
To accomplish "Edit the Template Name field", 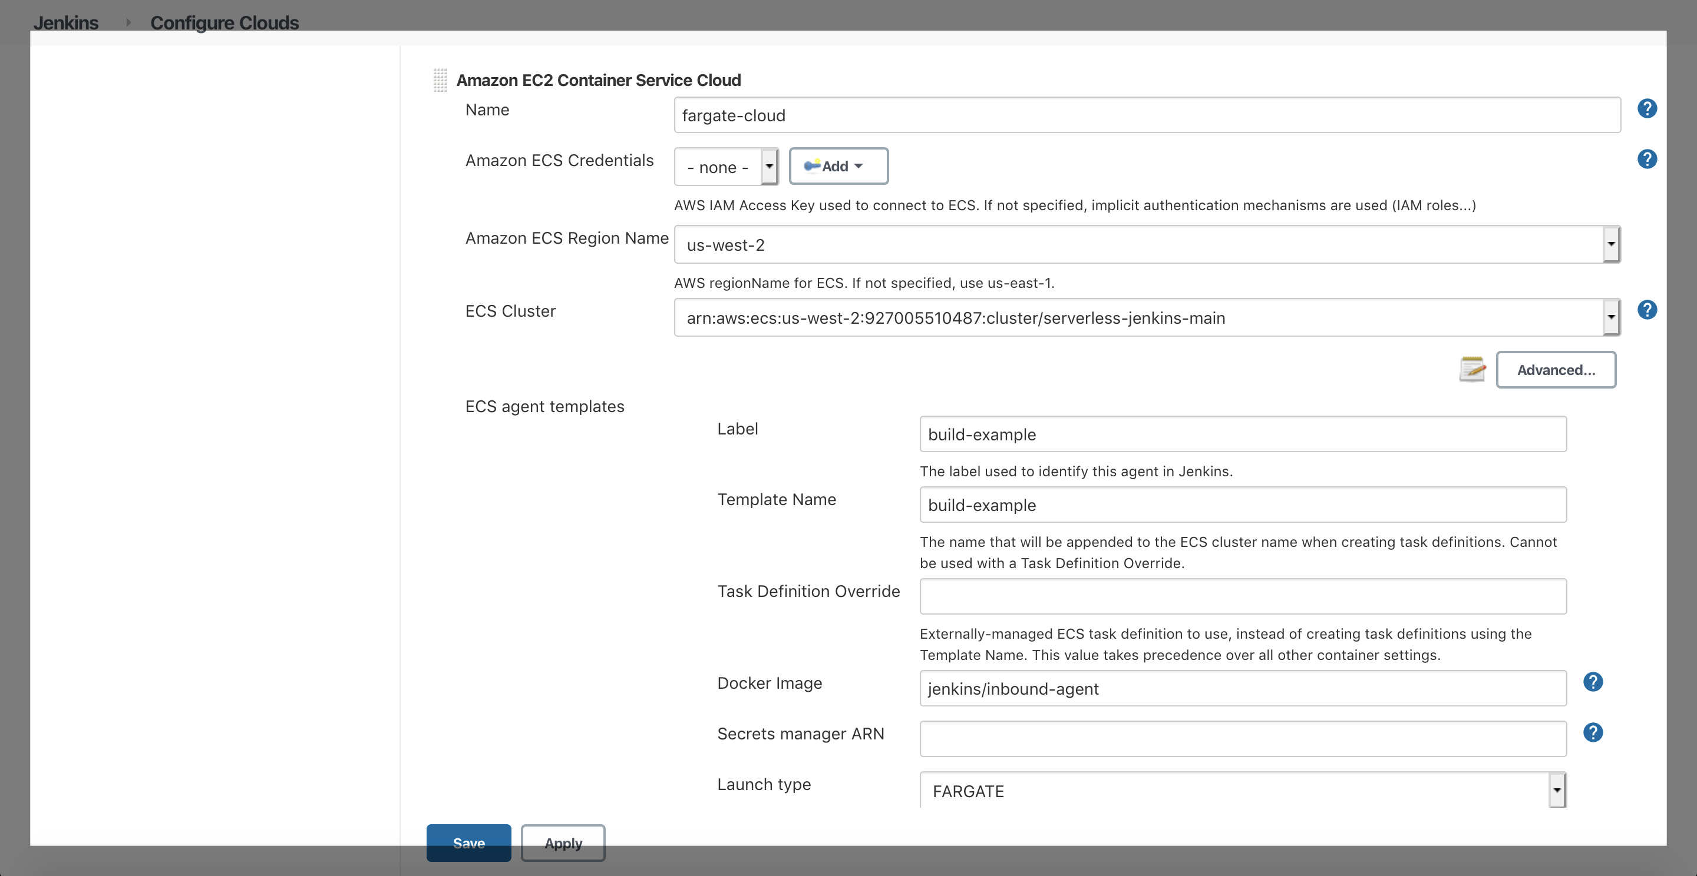I will [1243, 505].
